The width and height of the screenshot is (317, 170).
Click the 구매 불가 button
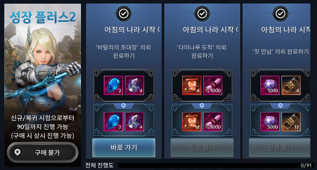[42, 152]
